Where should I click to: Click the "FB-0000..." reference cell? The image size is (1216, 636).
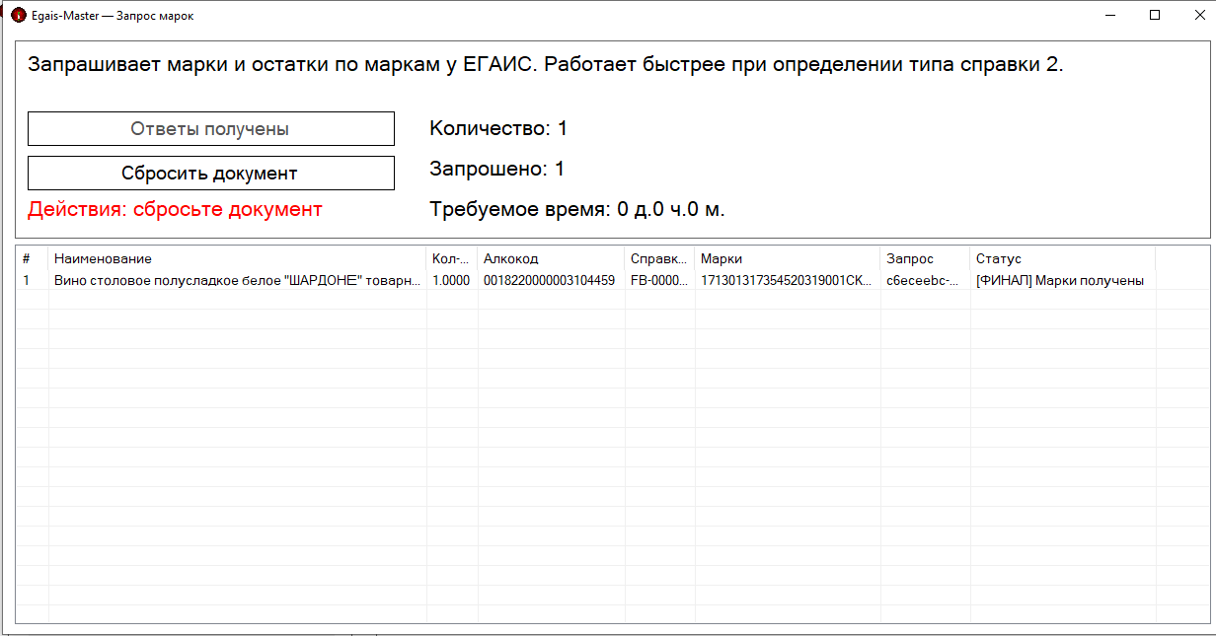pos(658,280)
